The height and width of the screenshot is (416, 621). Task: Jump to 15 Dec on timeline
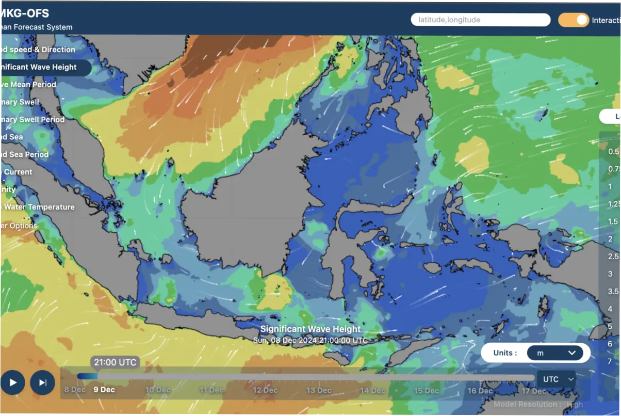426,391
